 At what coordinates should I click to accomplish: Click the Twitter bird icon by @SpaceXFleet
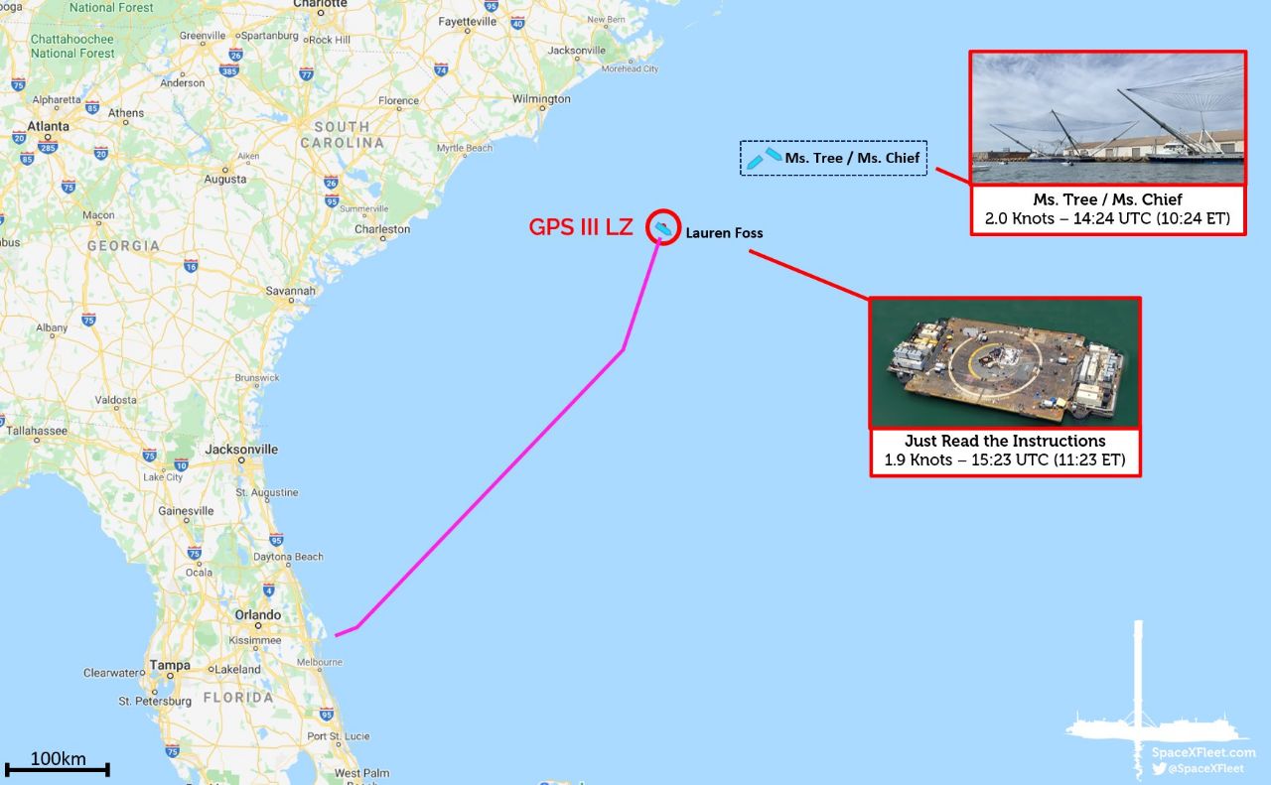(1158, 768)
